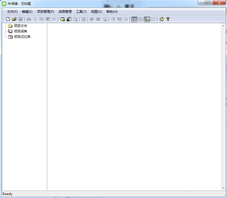Select the 项目词典 tree node
Viewport: 227px width, 198px height.
pos(21,31)
